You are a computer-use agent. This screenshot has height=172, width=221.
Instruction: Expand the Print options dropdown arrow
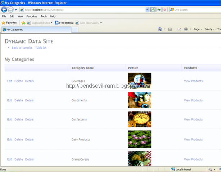[190, 29]
